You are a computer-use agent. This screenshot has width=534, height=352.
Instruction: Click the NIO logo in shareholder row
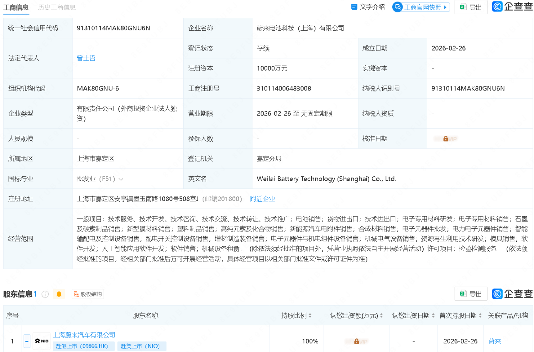pyautogui.click(x=41, y=341)
